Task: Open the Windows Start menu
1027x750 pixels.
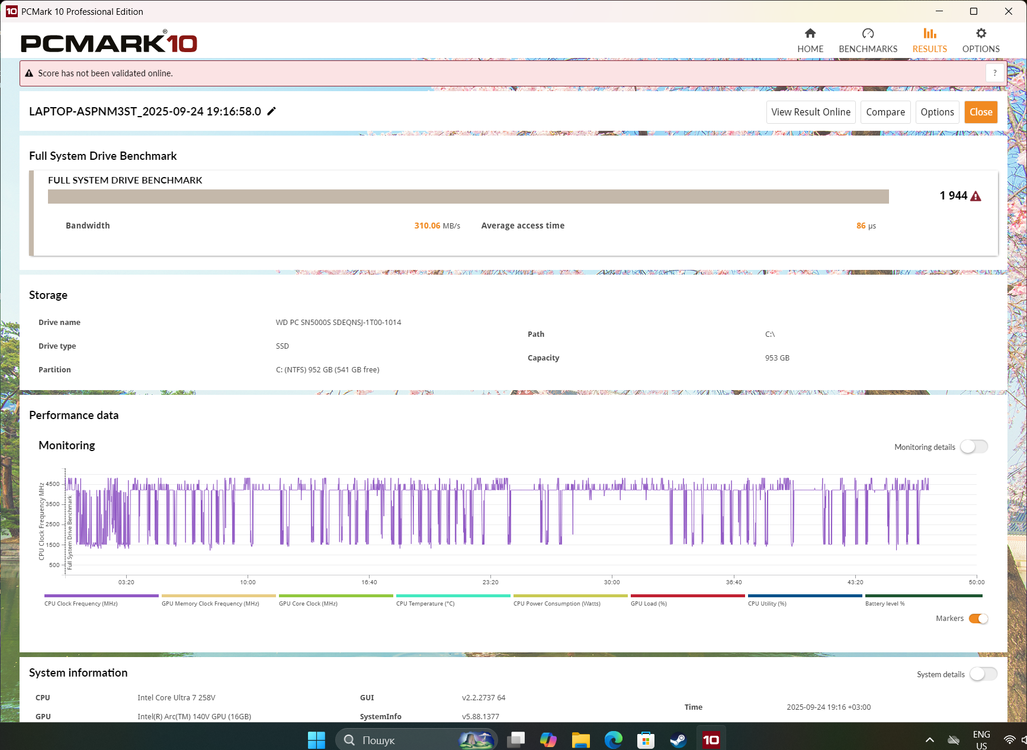Action: tap(316, 739)
